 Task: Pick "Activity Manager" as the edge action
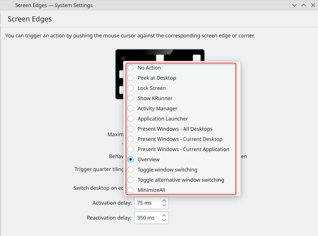[x=131, y=108]
